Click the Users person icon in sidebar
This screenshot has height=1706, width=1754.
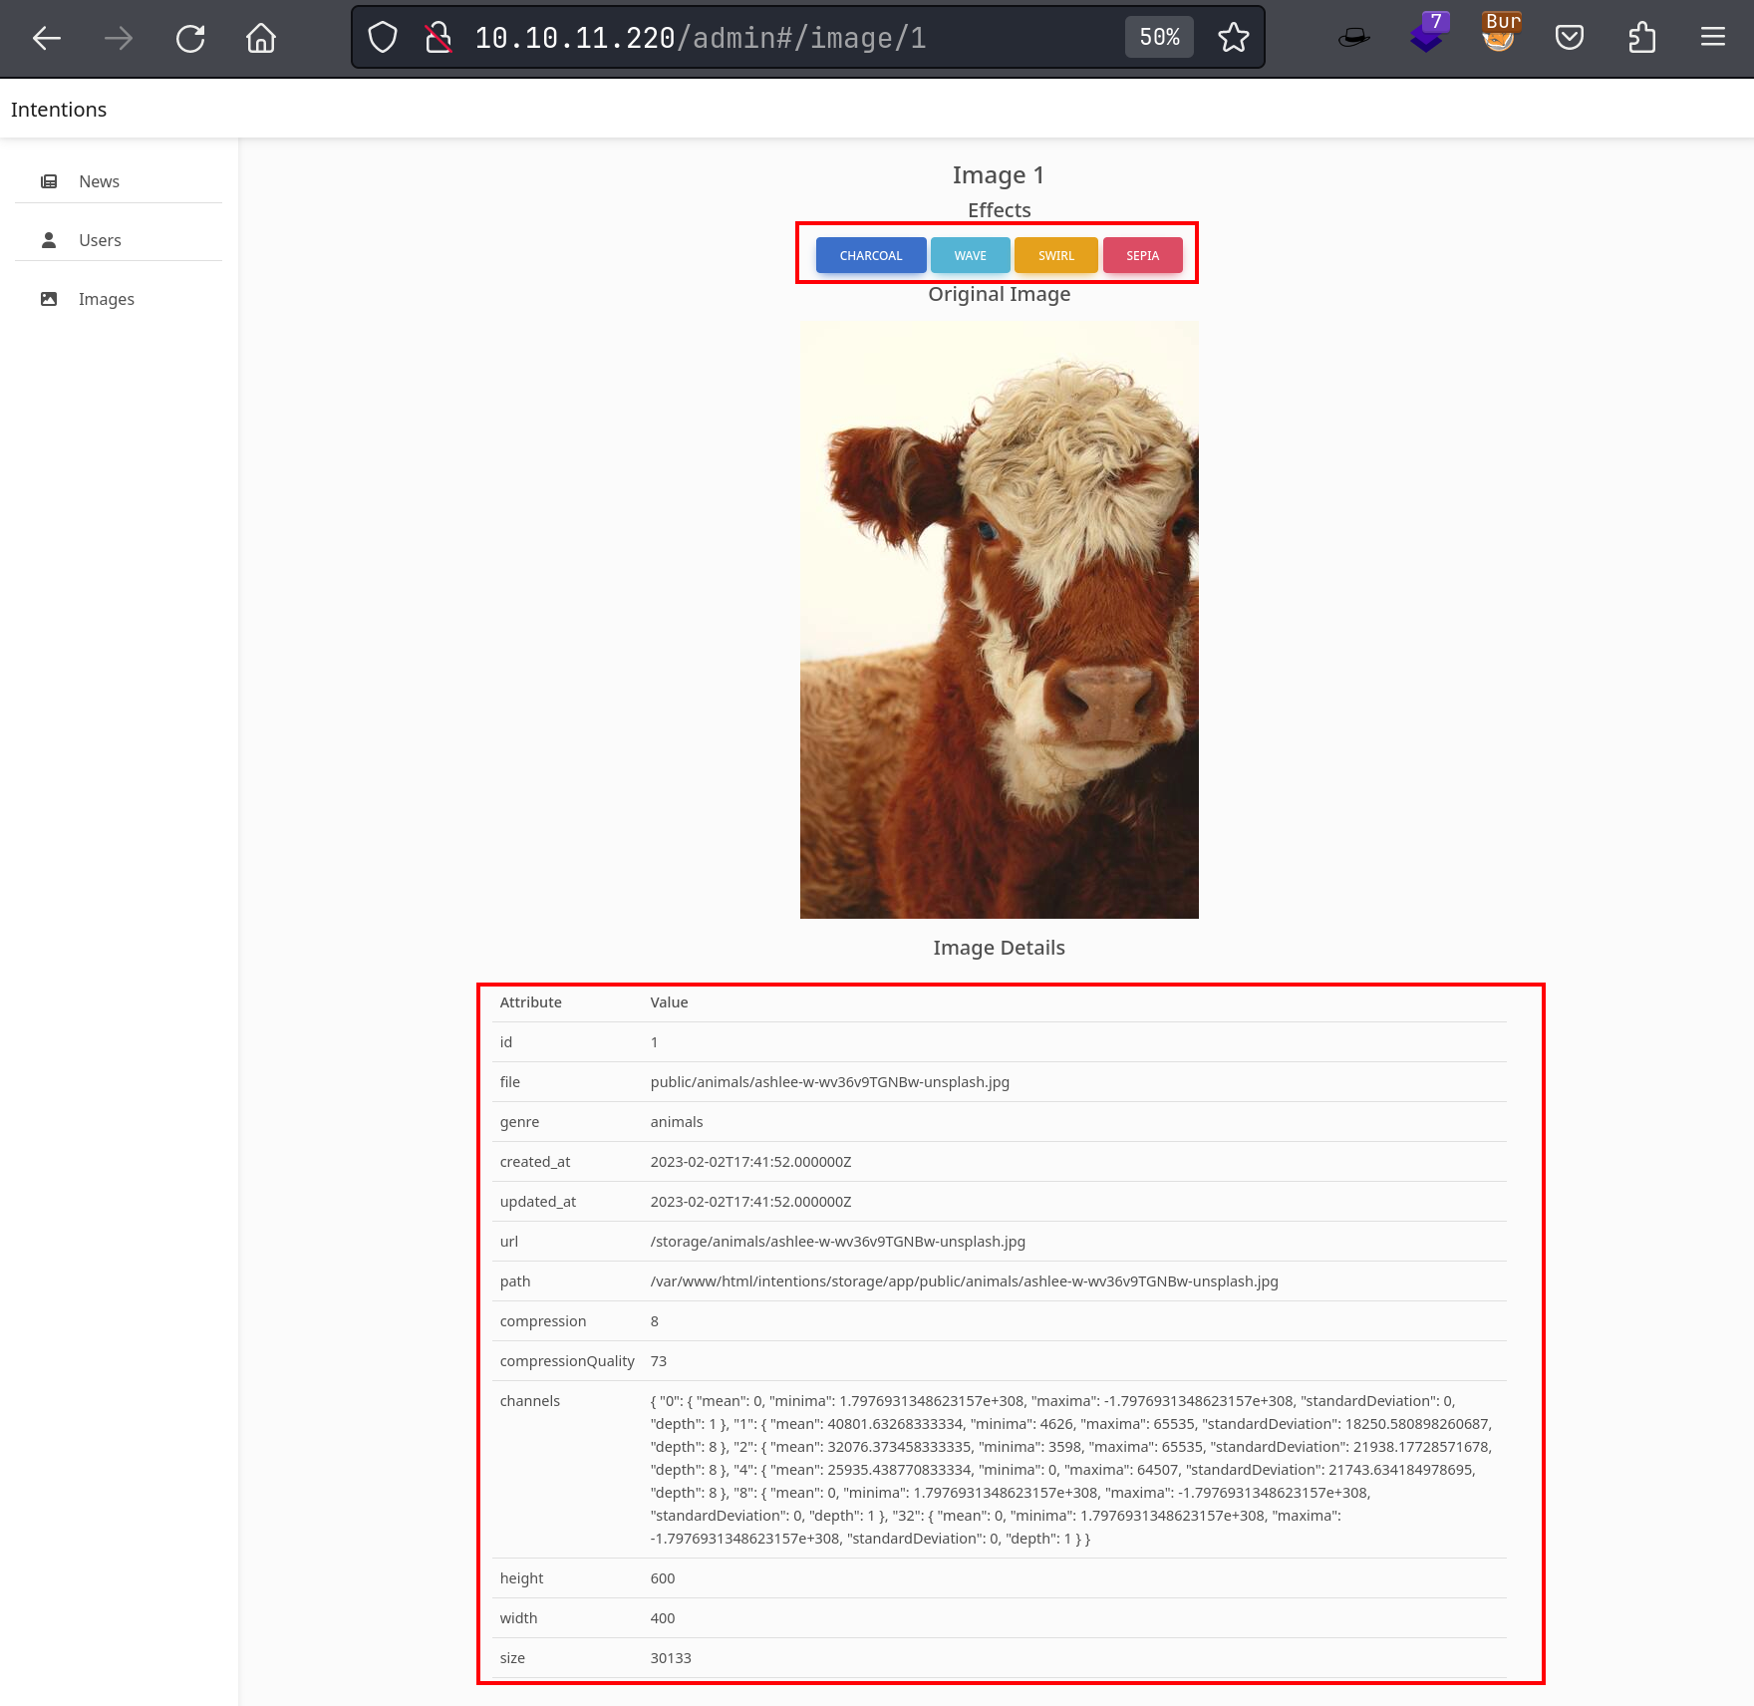49,240
